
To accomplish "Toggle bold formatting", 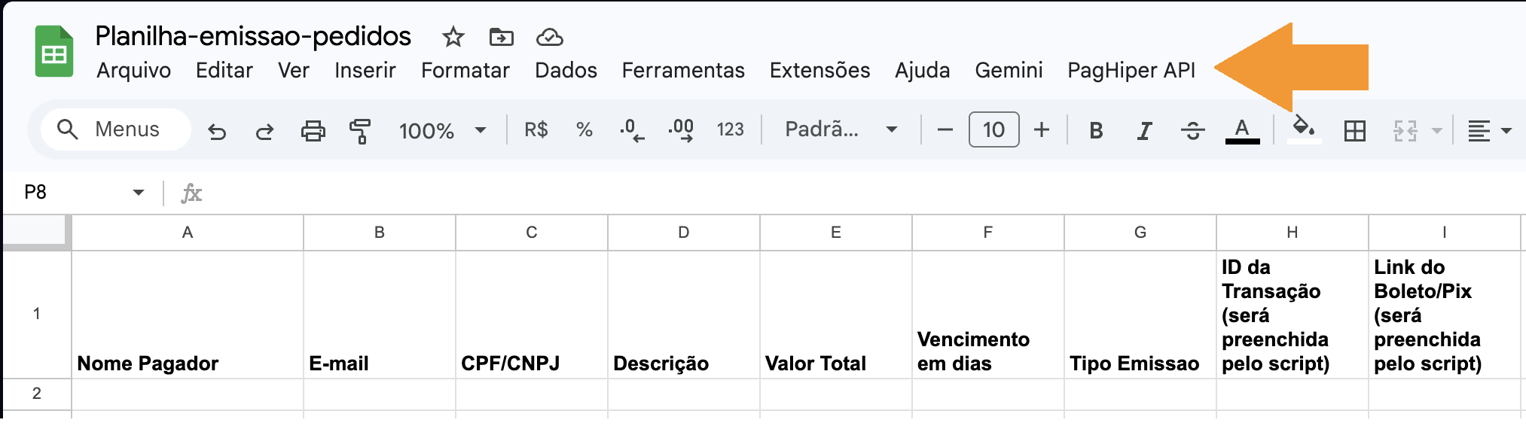I will click(x=1096, y=131).
